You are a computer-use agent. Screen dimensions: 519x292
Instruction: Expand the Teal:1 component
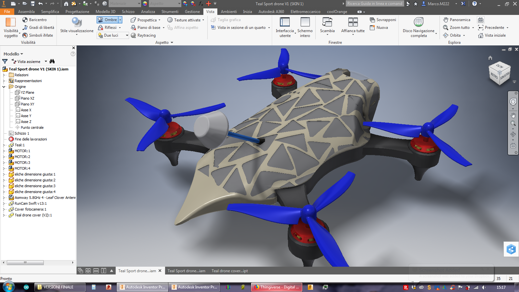coord(4,145)
